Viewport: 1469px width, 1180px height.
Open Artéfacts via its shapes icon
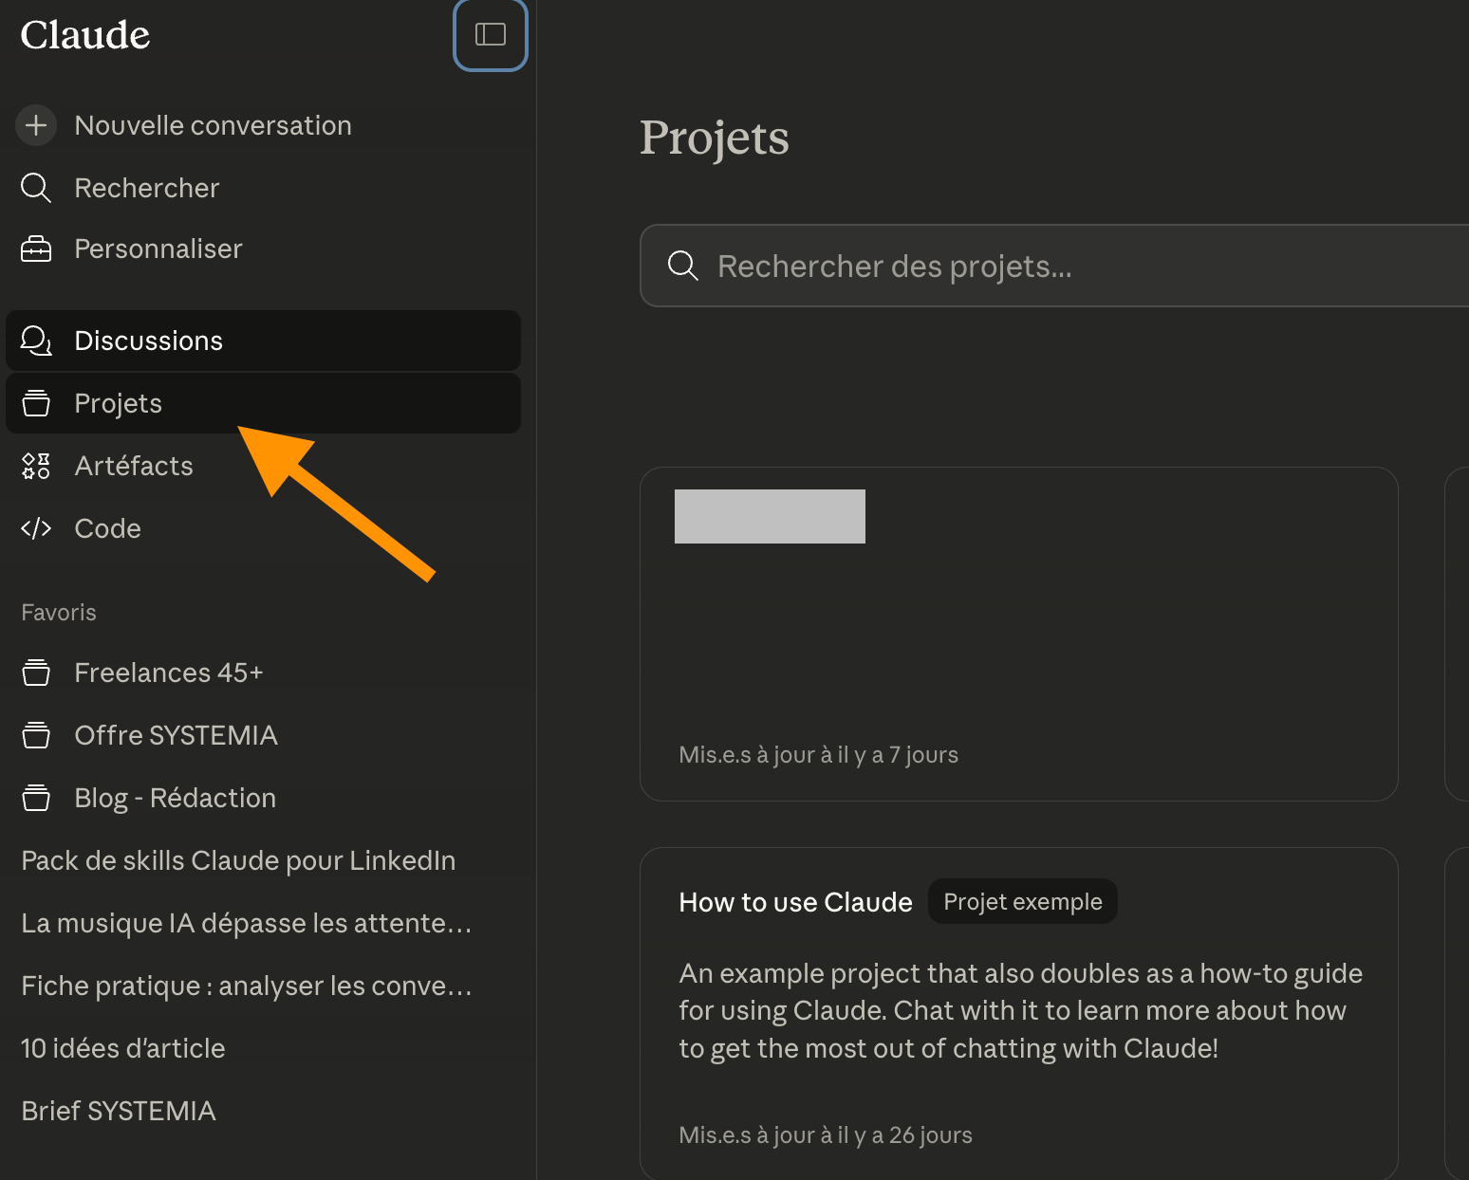click(36, 466)
